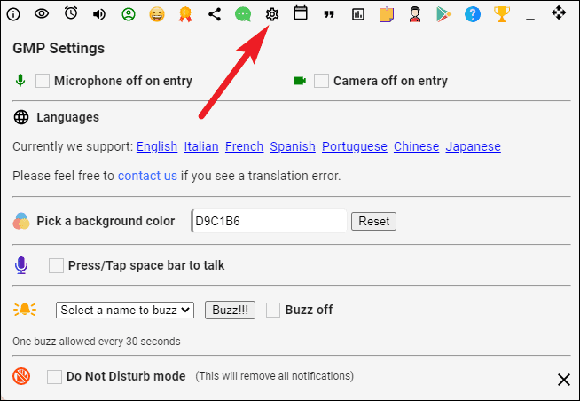The width and height of the screenshot is (580, 401).
Task: Switch language to Japanese
Action: click(x=473, y=146)
